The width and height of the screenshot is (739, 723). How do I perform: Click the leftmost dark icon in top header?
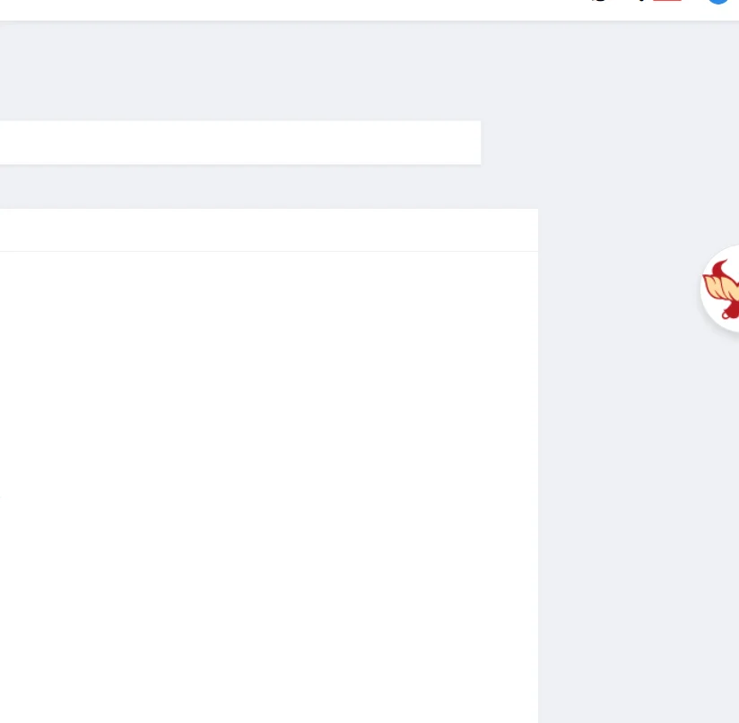(x=599, y=1)
